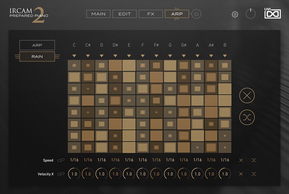Adjust Velocity X knob for A#
Viewport: 289px width, 194px height.
(x=211, y=174)
